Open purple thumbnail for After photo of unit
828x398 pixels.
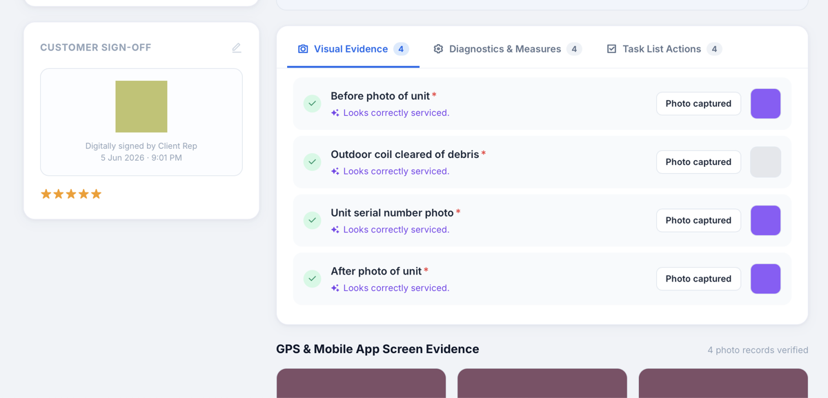point(766,279)
